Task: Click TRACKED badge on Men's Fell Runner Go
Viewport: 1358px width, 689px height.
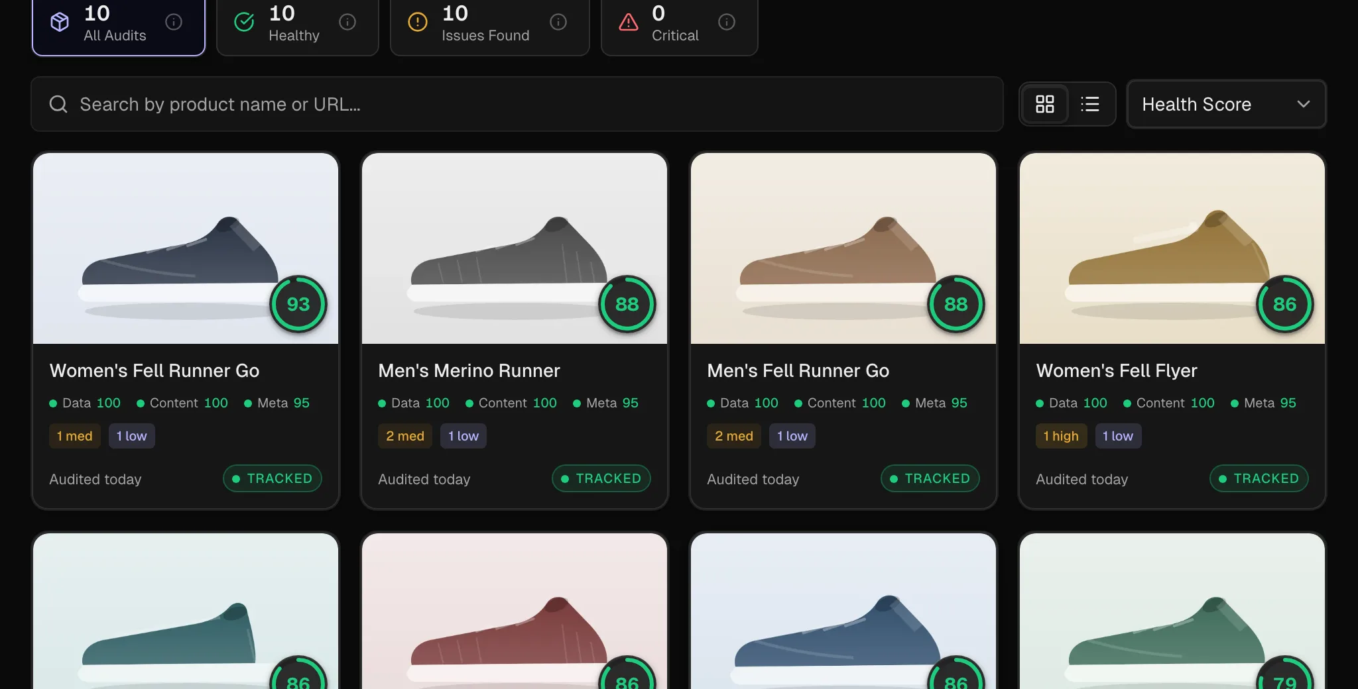Action: 930,478
